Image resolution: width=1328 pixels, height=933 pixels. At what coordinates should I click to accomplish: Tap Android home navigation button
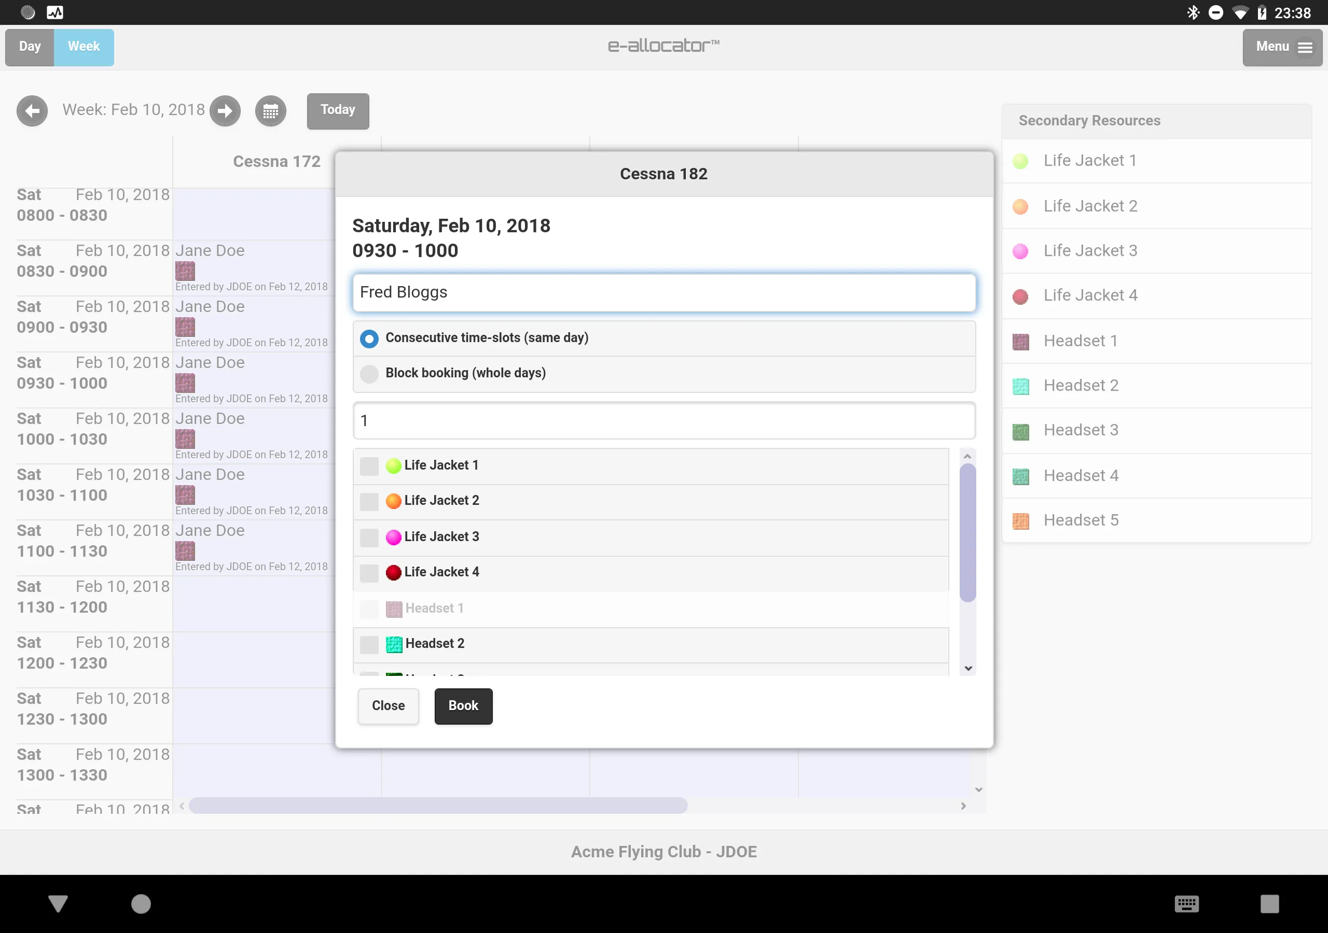(x=141, y=903)
